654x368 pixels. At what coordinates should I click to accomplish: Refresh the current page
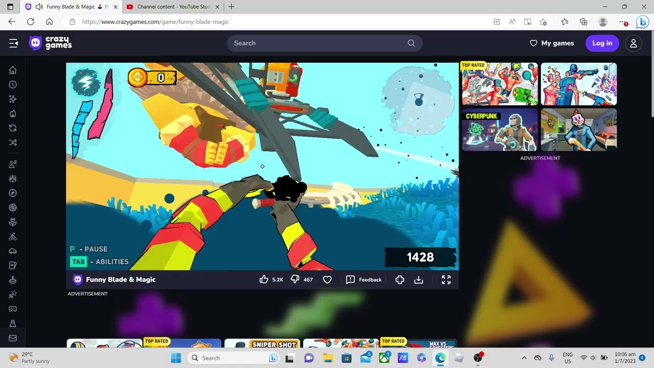(31, 22)
